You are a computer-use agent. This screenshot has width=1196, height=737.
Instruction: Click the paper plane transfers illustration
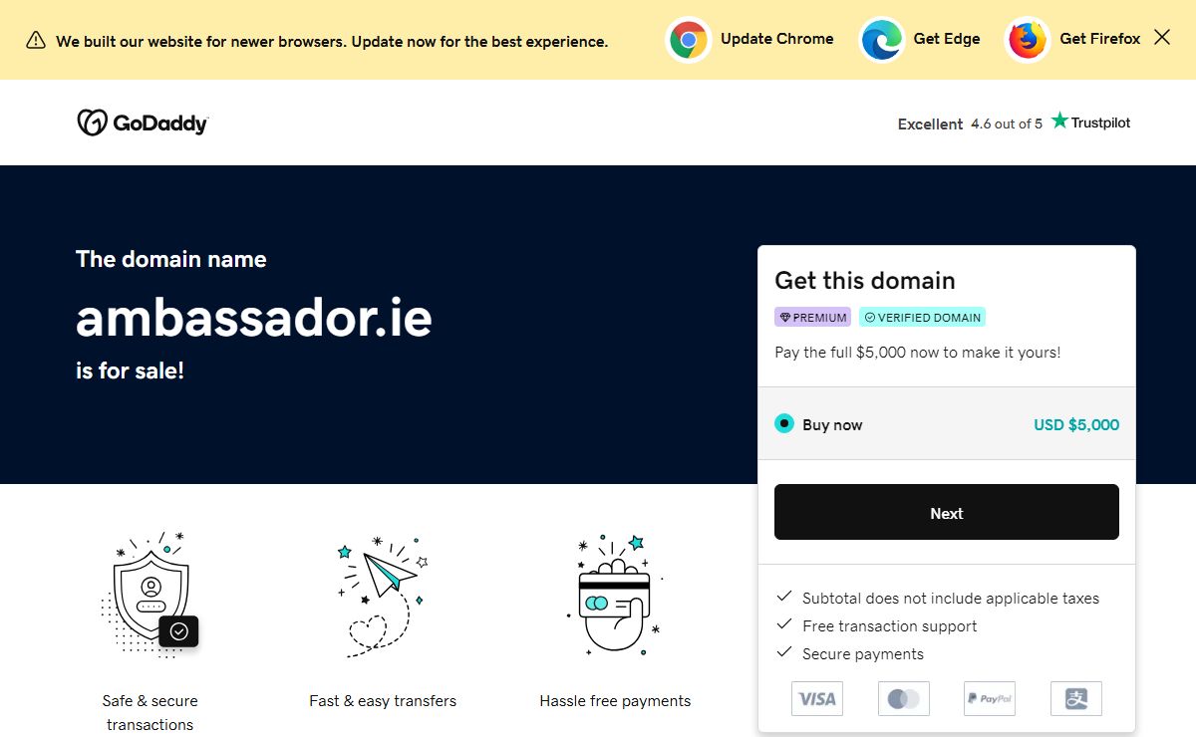point(383,595)
